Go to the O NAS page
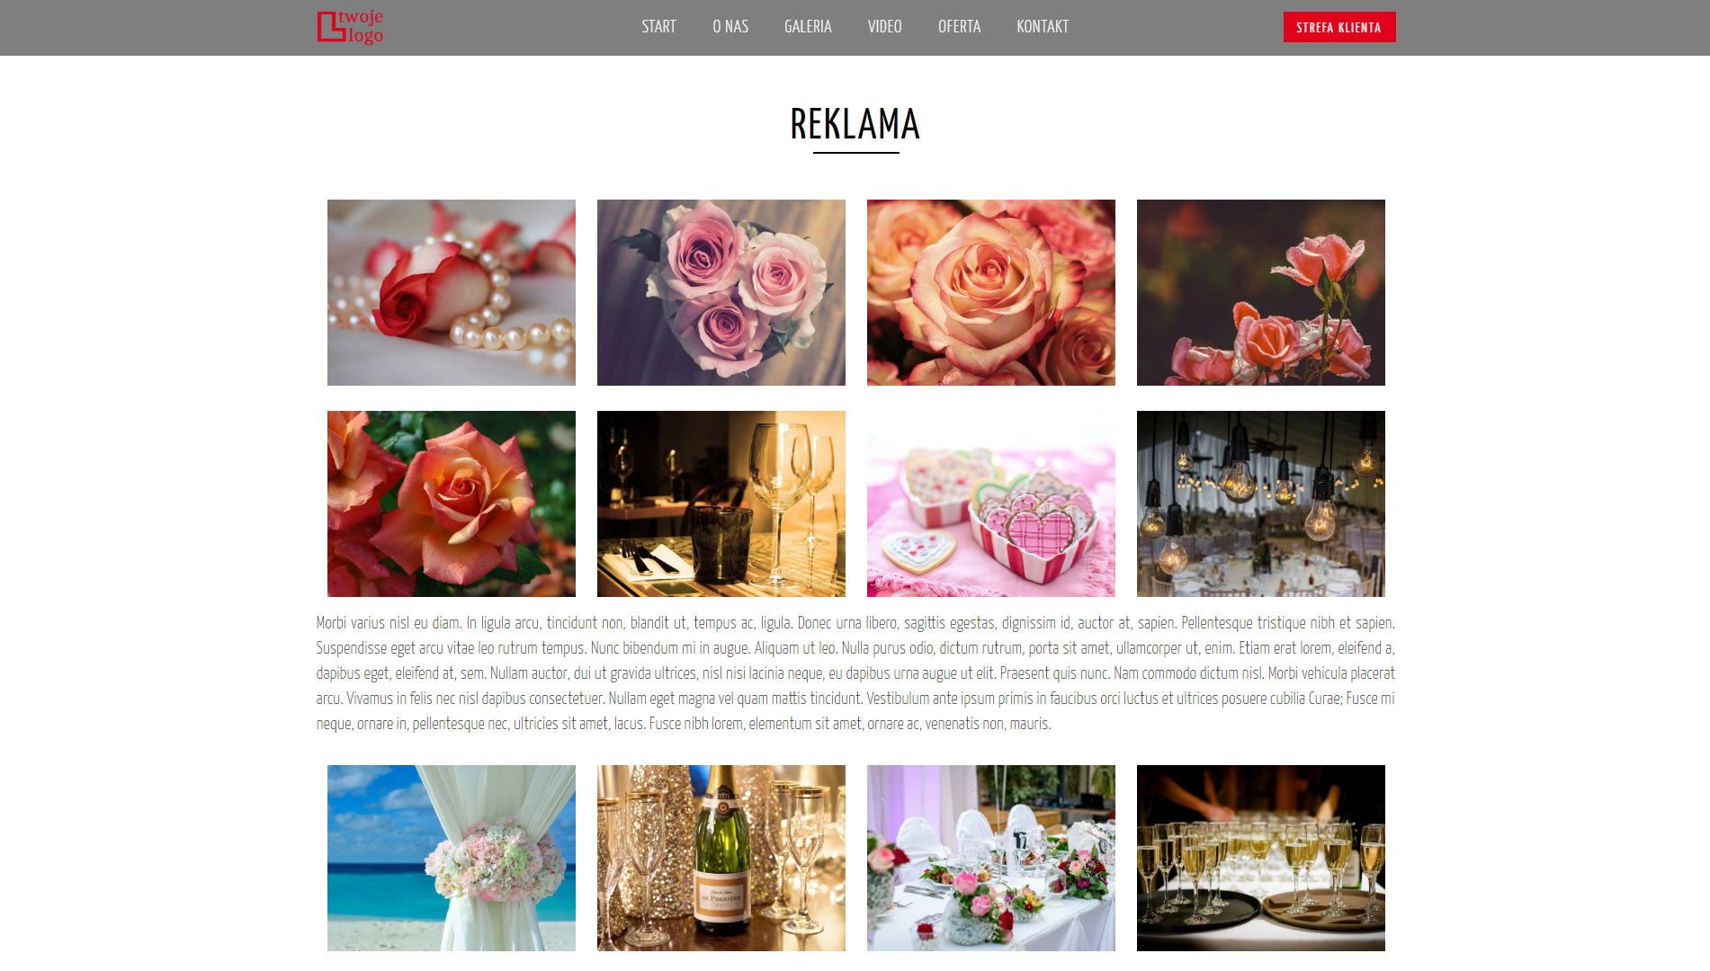This screenshot has height=971, width=1710. (730, 27)
